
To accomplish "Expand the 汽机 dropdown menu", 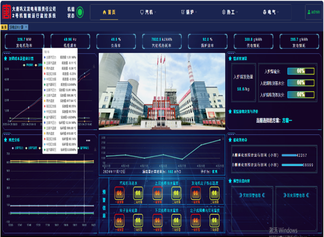I will point(148,12).
